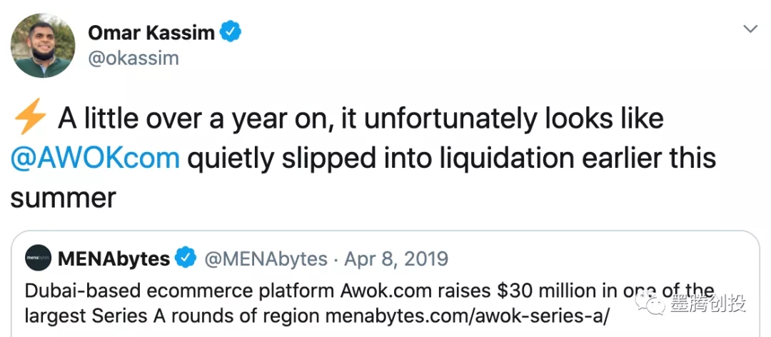This screenshot has width=771, height=337.
Task: Expand the tweet options chevron
Action: click(750, 29)
